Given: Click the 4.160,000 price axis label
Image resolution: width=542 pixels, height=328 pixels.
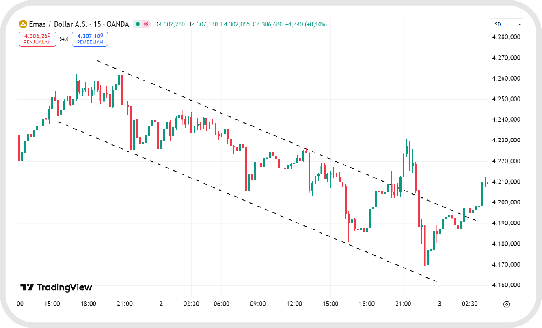Looking at the screenshot, I should 506,285.
